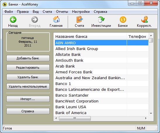Click the AceMoney title bar app icon
Screen dimensions: 160x133
click(5, 4)
